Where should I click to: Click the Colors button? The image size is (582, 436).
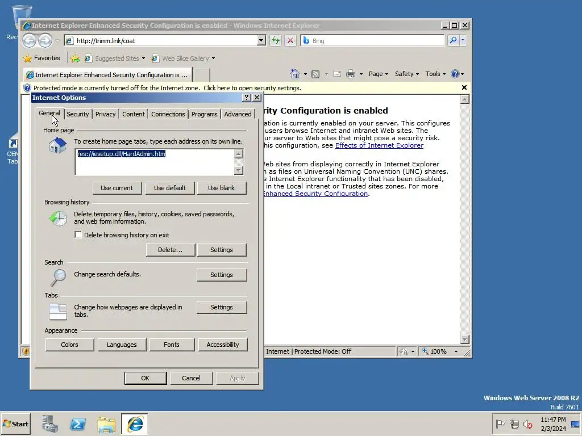click(x=69, y=345)
